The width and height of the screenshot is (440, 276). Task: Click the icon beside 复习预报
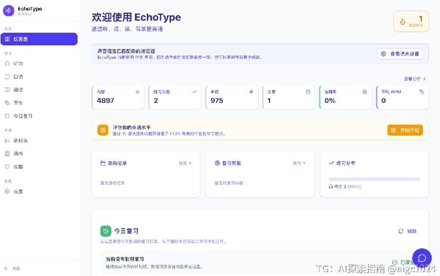tap(217, 163)
